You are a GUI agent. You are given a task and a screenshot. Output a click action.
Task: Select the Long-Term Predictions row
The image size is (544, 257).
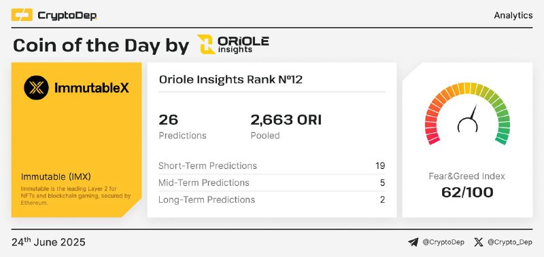(x=271, y=199)
